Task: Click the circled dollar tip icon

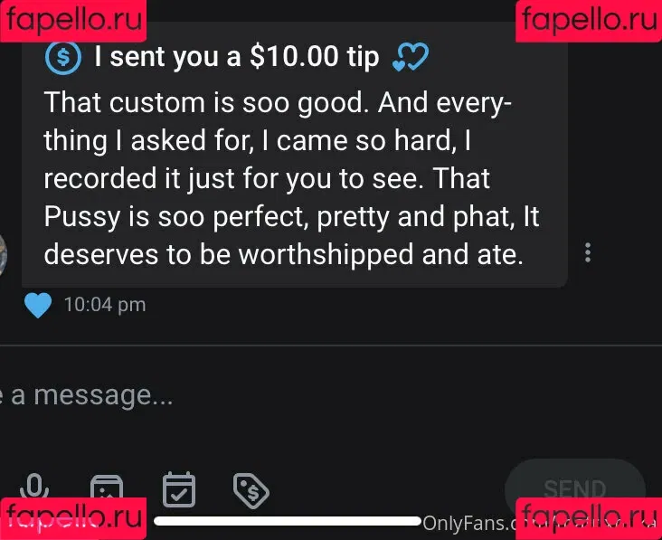Action: [x=63, y=57]
